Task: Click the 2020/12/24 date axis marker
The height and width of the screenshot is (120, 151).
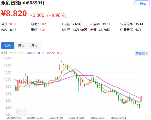Action: click(x=118, y=118)
